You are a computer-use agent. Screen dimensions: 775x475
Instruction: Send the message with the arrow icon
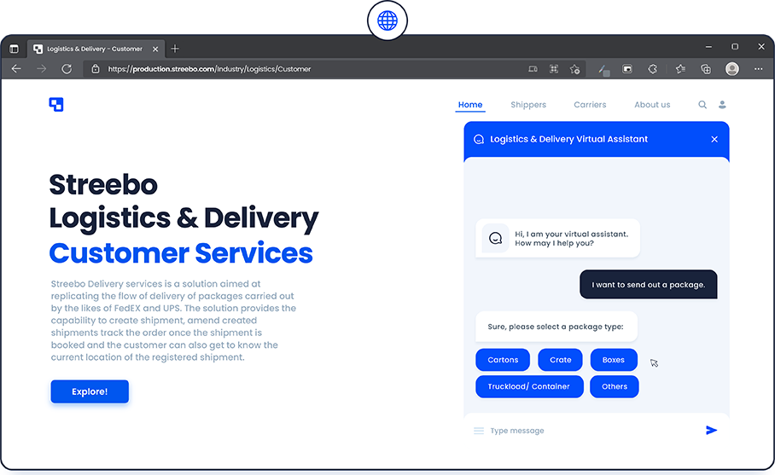(x=711, y=431)
